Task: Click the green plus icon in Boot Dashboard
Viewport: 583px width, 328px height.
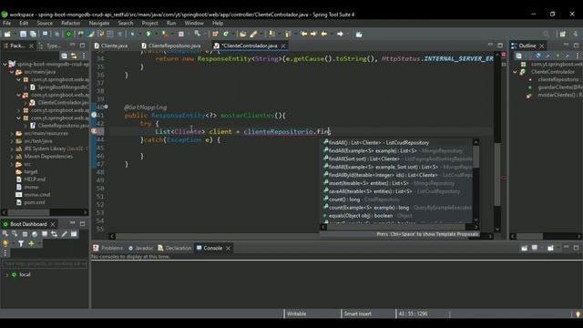Action: click(31, 243)
